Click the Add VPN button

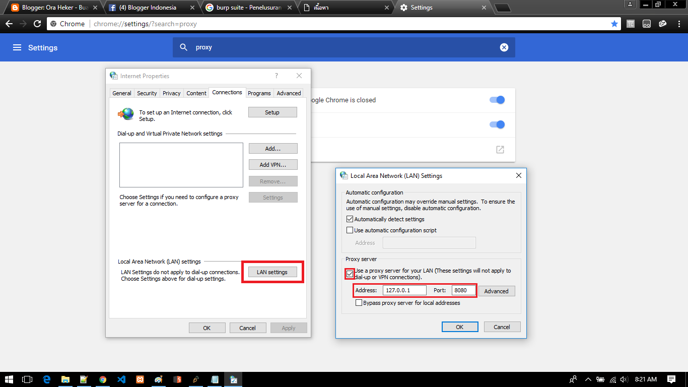pos(272,164)
